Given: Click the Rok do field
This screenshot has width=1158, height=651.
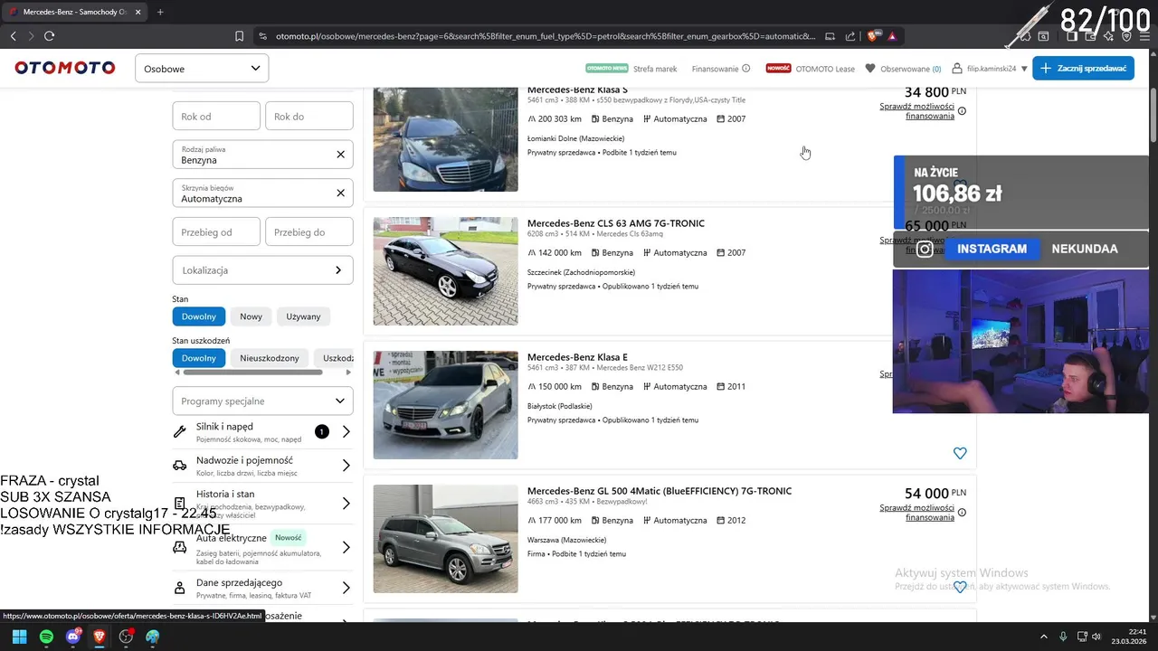Looking at the screenshot, I should click(309, 116).
